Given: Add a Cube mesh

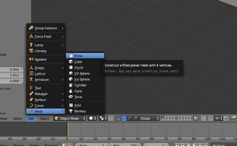Looking at the screenshot, I should (85, 62).
